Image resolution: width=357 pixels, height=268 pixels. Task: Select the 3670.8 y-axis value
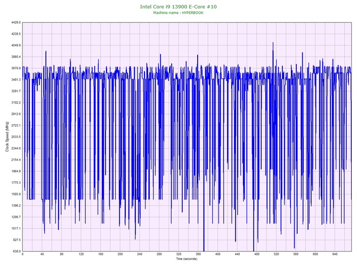pyautogui.click(x=16, y=68)
